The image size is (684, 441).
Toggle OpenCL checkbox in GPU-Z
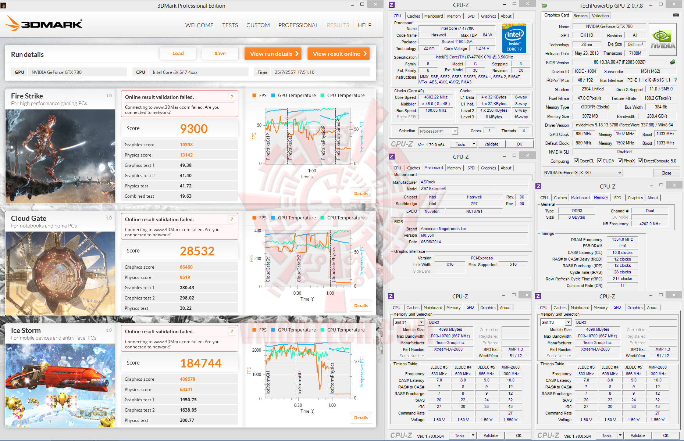577,161
